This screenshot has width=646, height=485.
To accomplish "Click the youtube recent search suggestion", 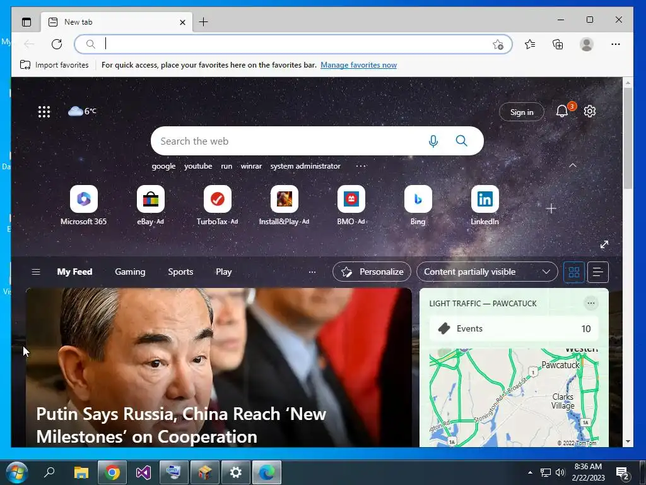I will [198, 166].
